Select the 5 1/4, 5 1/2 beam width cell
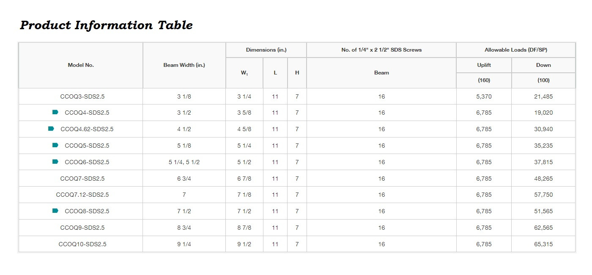The width and height of the screenshot is (592, 275). coord(184,162)
